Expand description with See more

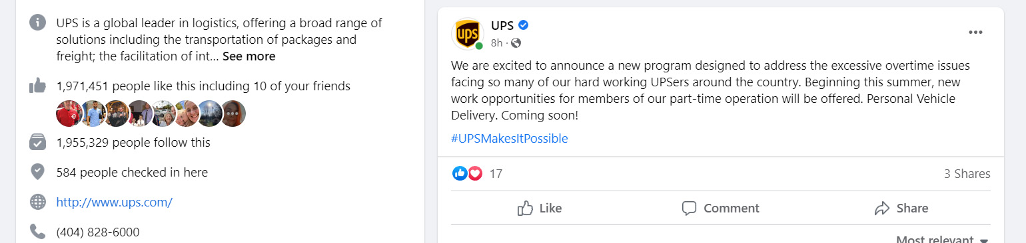pos(249,56)
